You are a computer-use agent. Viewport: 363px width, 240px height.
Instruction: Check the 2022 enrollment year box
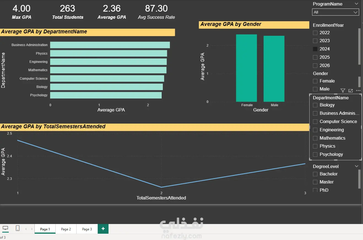pos(315,33)
